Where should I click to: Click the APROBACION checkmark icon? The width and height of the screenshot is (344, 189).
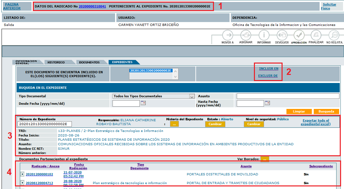pyautogui.click(x=299, y=35)
